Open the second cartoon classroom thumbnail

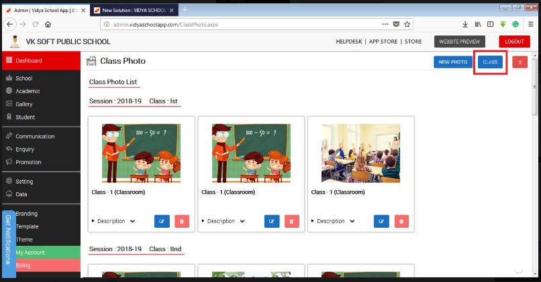[x=251, y=153]
